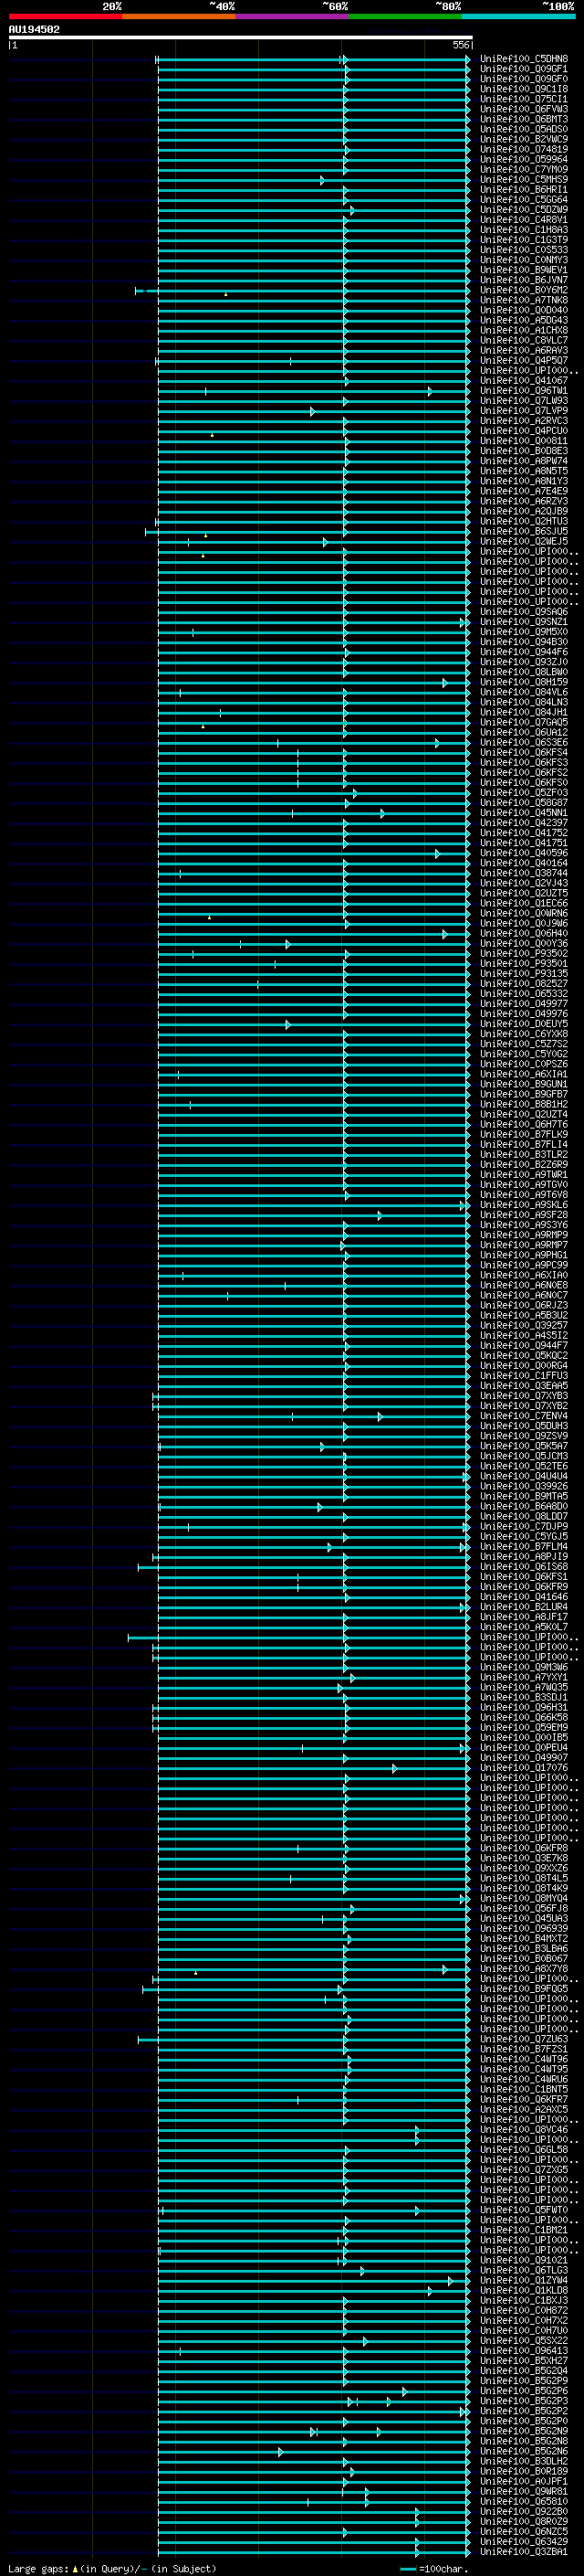Choose the UniRef100_A8N5T5 label
This screenshot has height=2576, width=584.
click(x=524, y=471)
